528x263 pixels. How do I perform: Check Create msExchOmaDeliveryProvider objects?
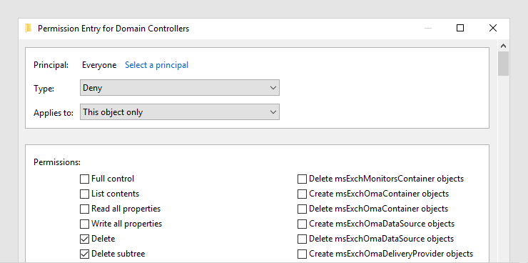point(302,254)
